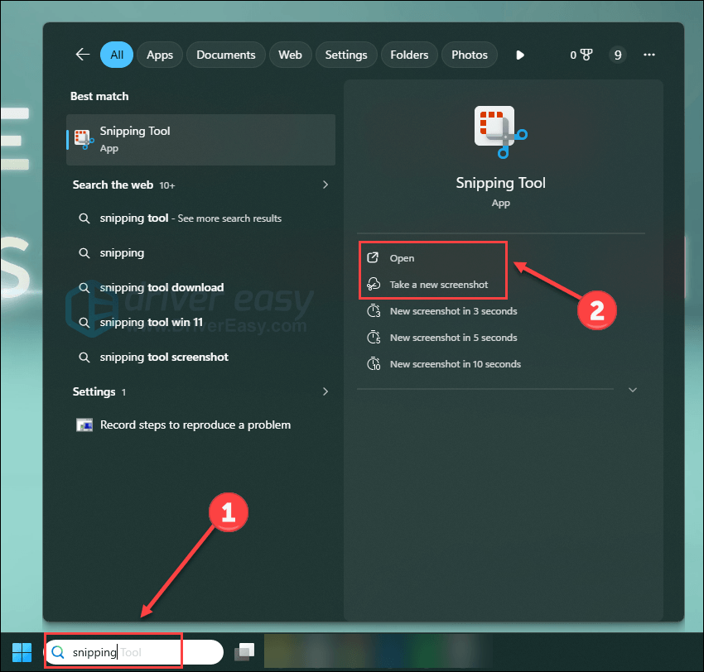Screen dimensions: 704x672
Task: Open Task View on the taskbar
Action: [x=244, y=652]
